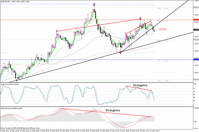Click the 27 May 12:55 time axis label
This screenshot has width=199, height=132.
click(154, 131)
